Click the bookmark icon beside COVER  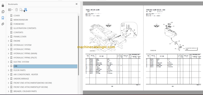tap(11, 15)
